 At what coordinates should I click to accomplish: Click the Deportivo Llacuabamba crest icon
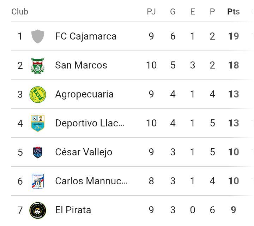pos(38,123)
